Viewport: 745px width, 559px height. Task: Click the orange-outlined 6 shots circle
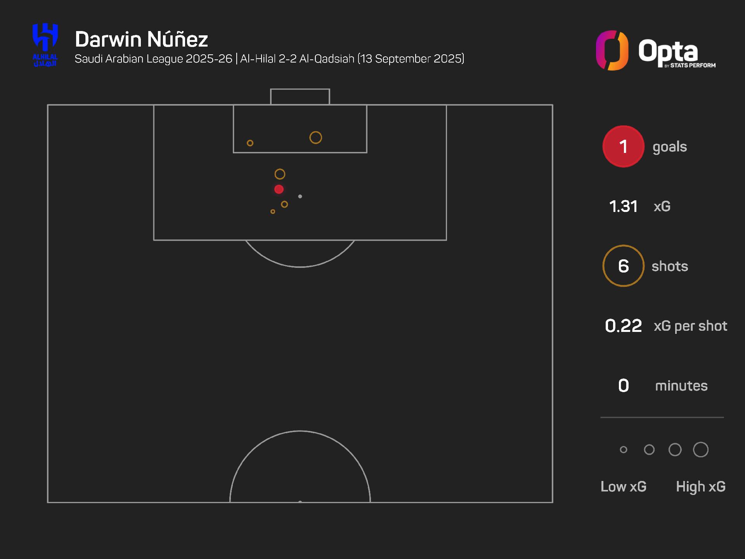pyautogui.click(x=623, y=266)
